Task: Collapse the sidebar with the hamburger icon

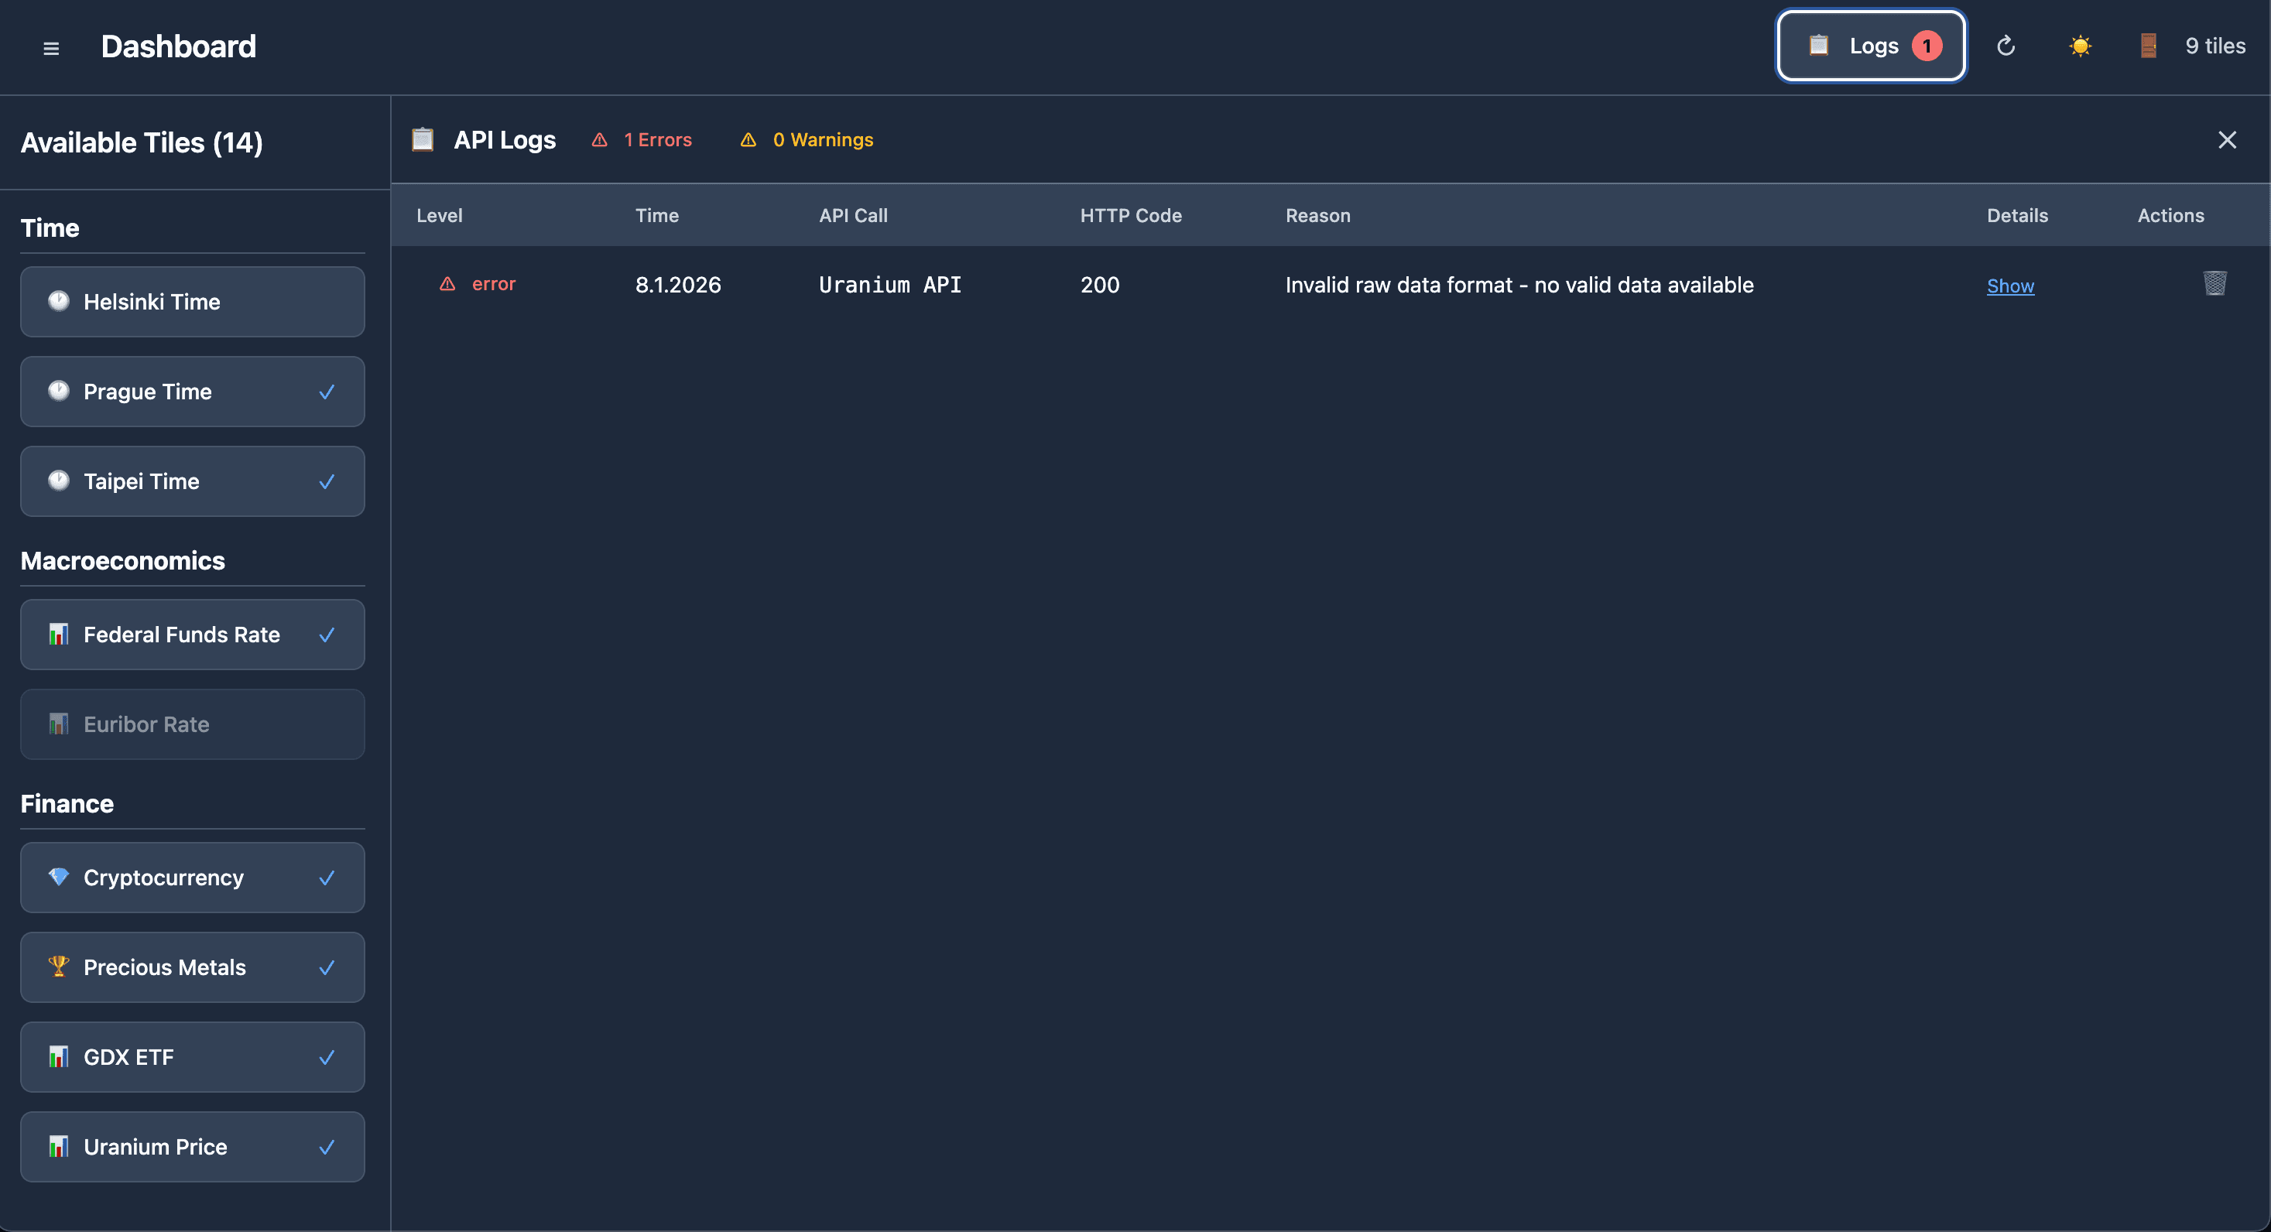Action: point(51,47)
